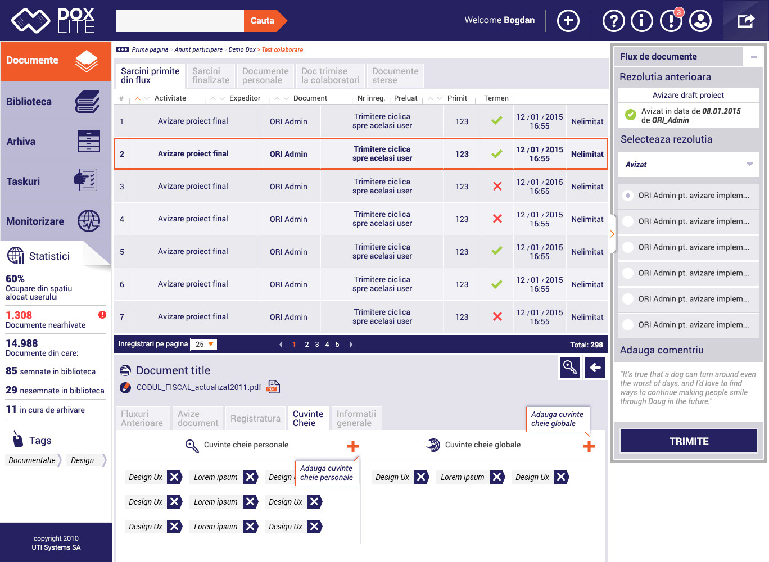Open the add new plus icon in header
The height and width of the screenshot is (562, 769).
[568, 21]
